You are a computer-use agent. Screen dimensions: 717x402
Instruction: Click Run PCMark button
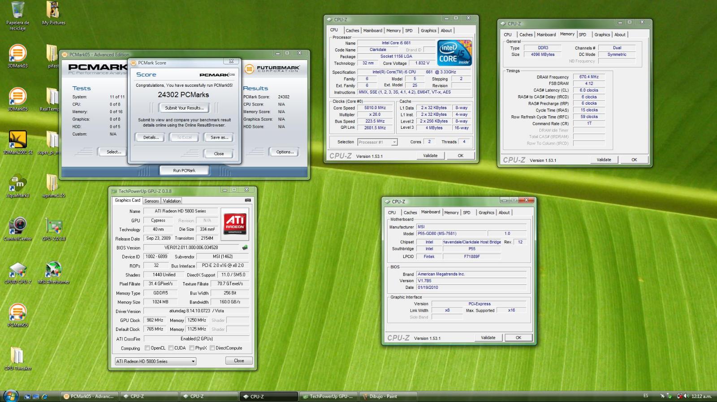pyautogui.click(x=184, y=170)
